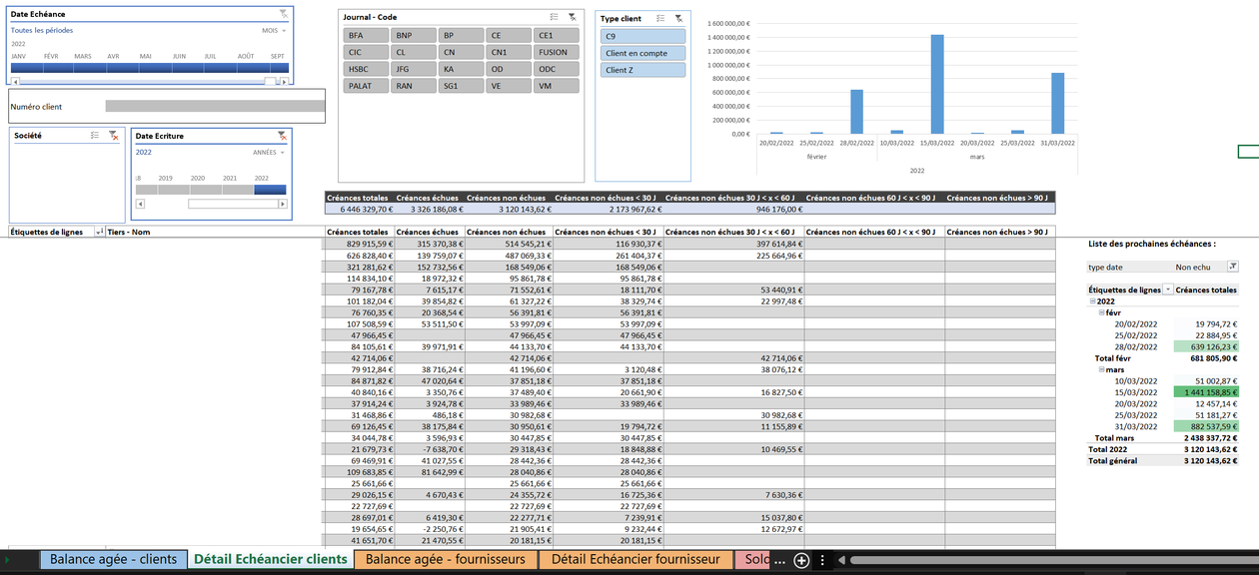Viewport: 1259px width, 575px height.
Task: Switch to Balance agée - clients sheet
Action: click(113, 560)
